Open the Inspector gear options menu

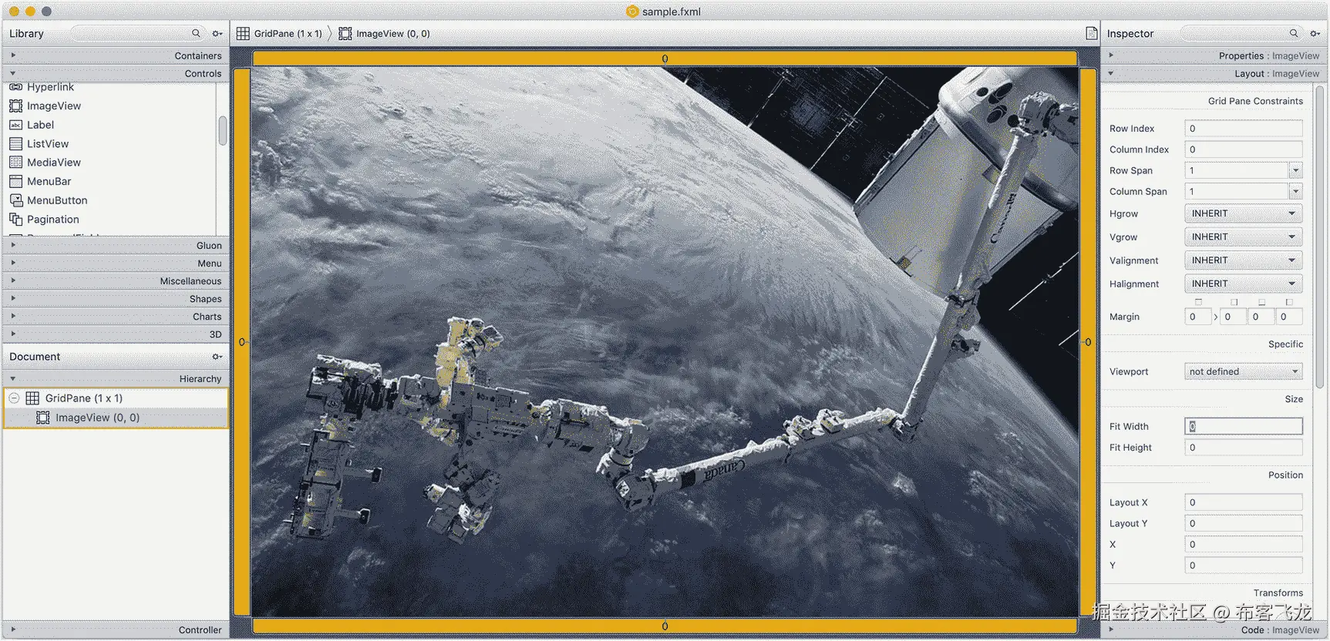click(1315, 33)
